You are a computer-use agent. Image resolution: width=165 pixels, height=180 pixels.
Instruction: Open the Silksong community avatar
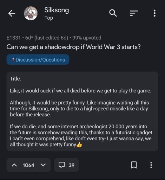point(31,13)
